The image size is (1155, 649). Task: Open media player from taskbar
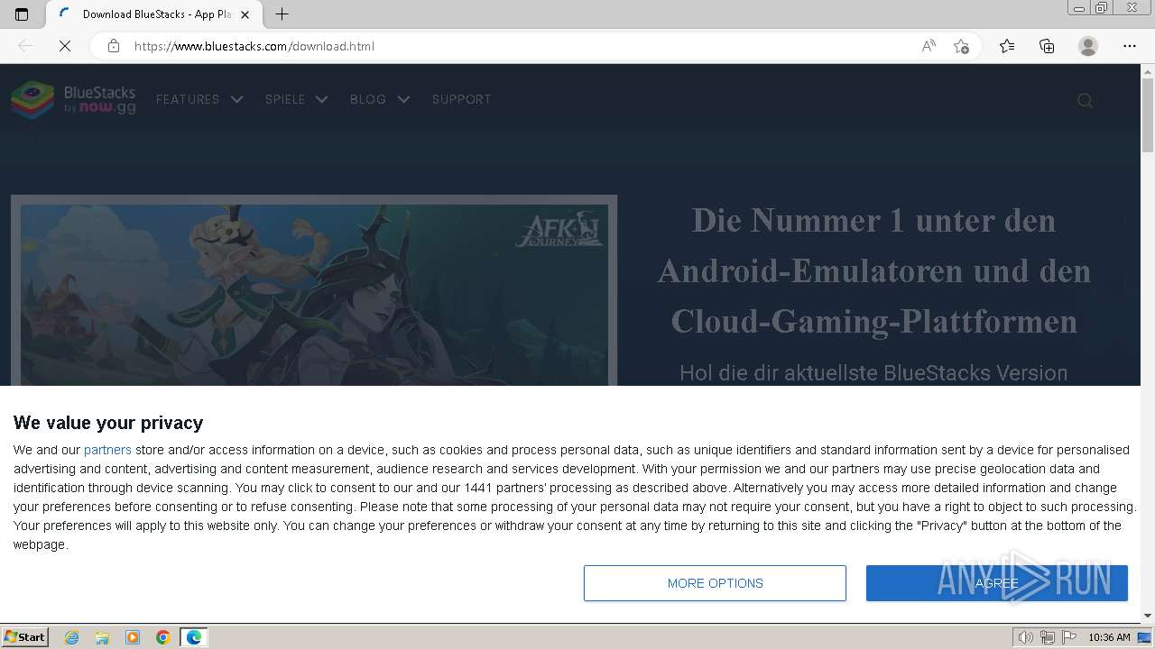[x=133, y=637]
